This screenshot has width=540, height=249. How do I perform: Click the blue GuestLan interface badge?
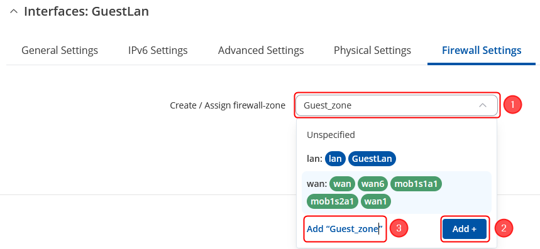[x=372, y=159]
